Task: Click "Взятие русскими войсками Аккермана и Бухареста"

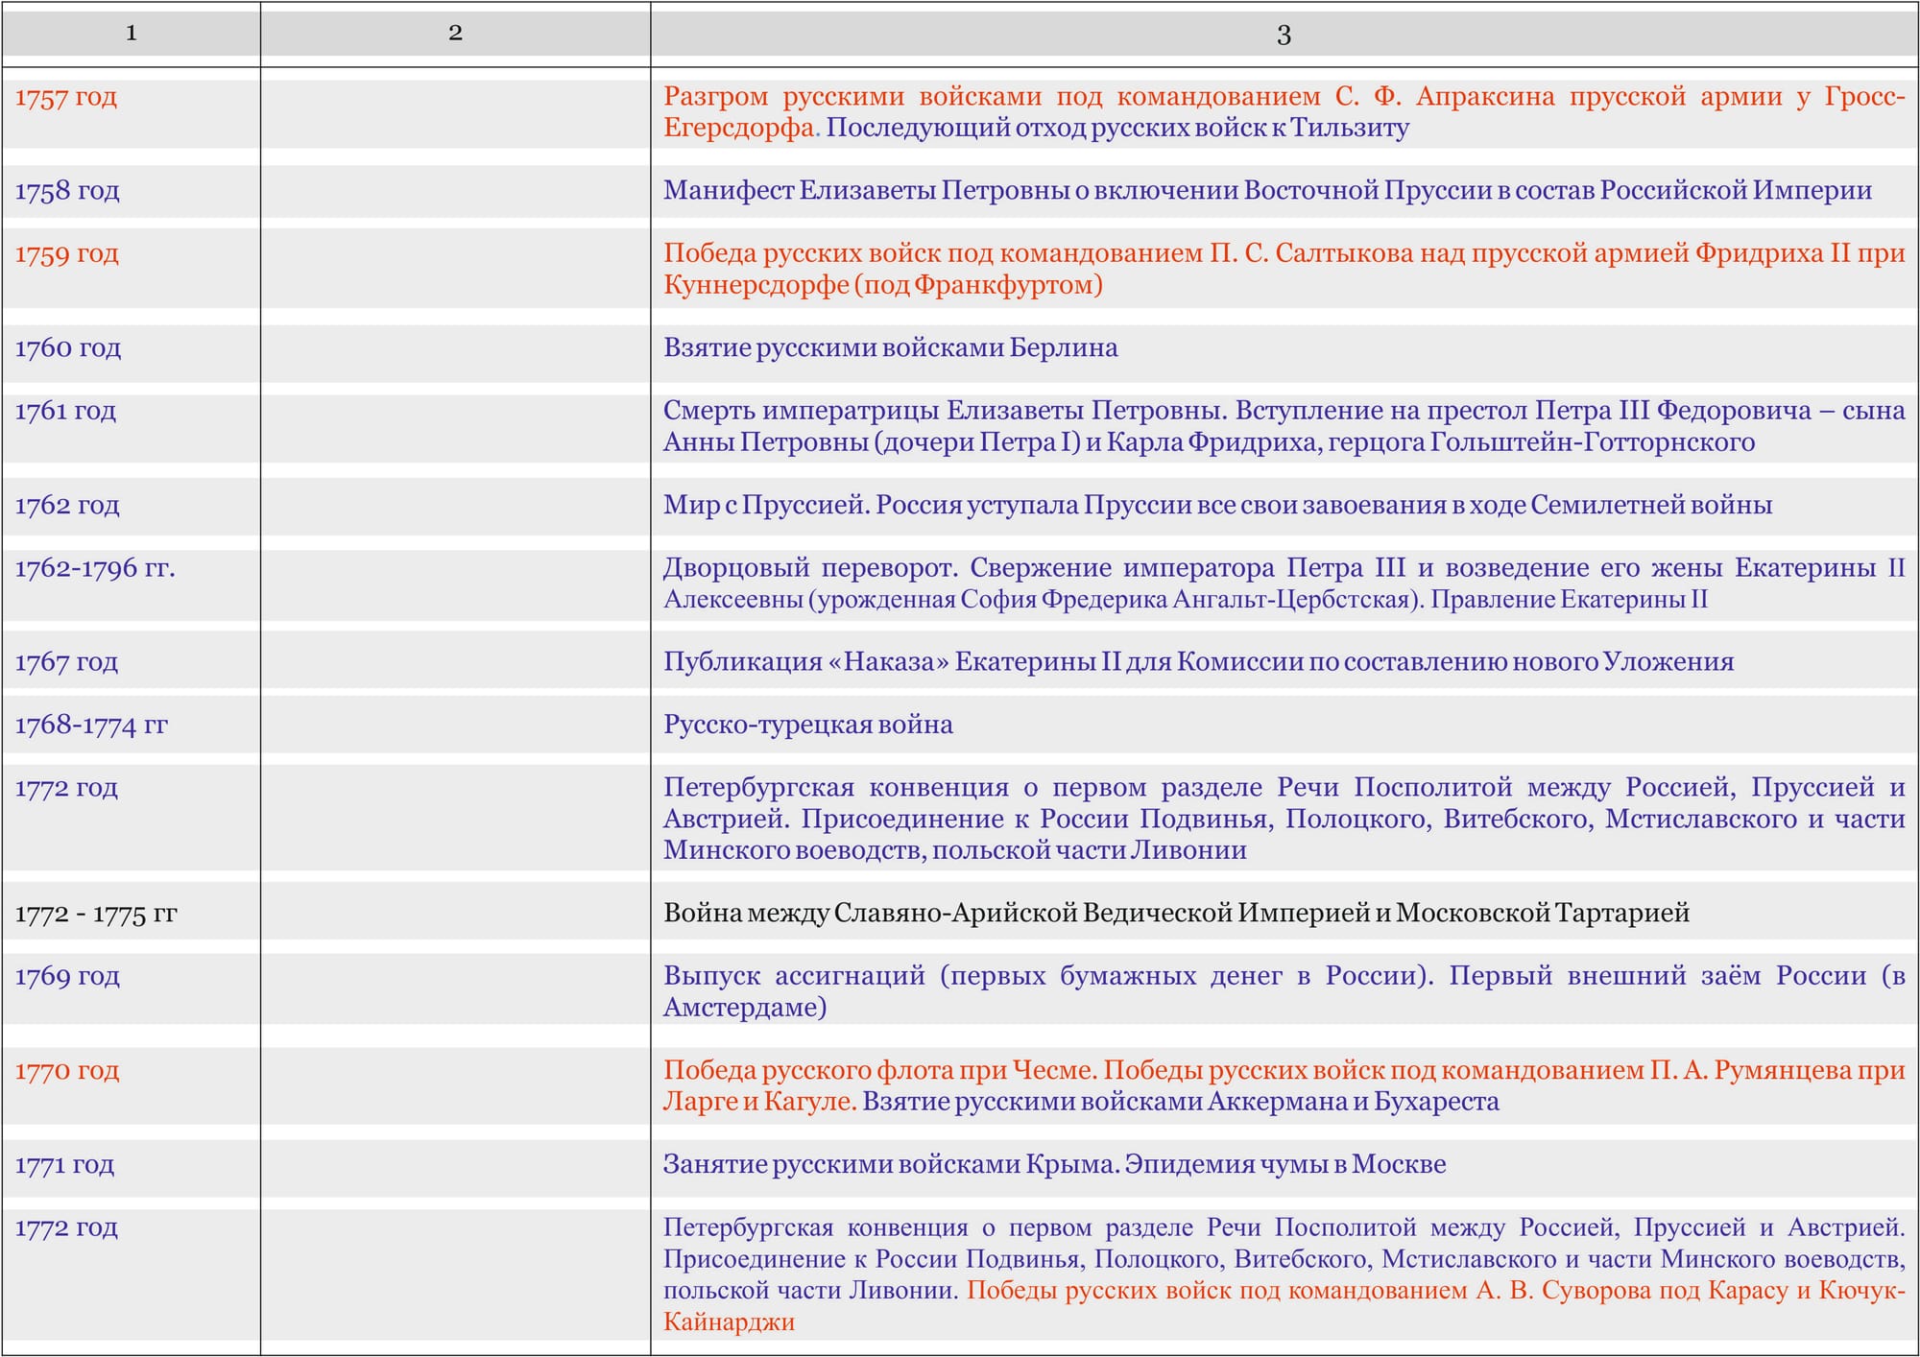Action: click(x=1180, y=1102)
